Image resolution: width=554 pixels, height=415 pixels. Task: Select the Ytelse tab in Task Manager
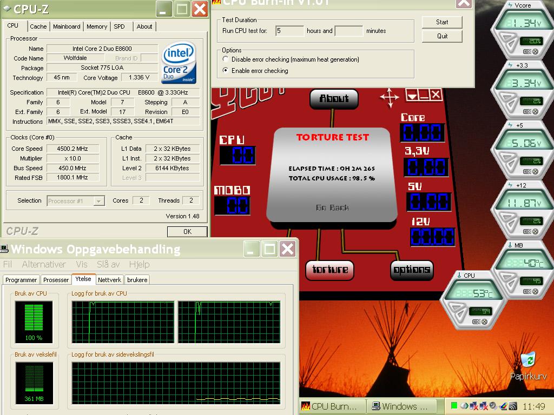click(83, 279)
